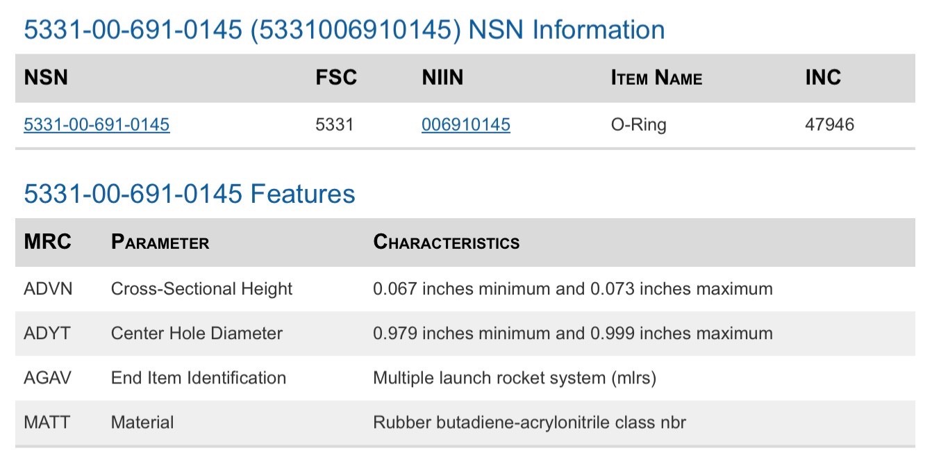The height and width of the screenshot is (469, 932).
Task: Click the MATT Material row
Action: [465, 422]
